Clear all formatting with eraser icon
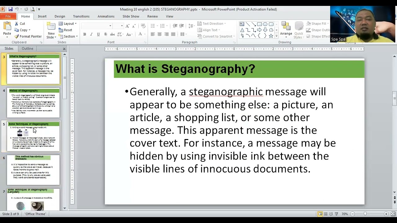The height and width of the screenshot is (223, 397). [143, 26]
